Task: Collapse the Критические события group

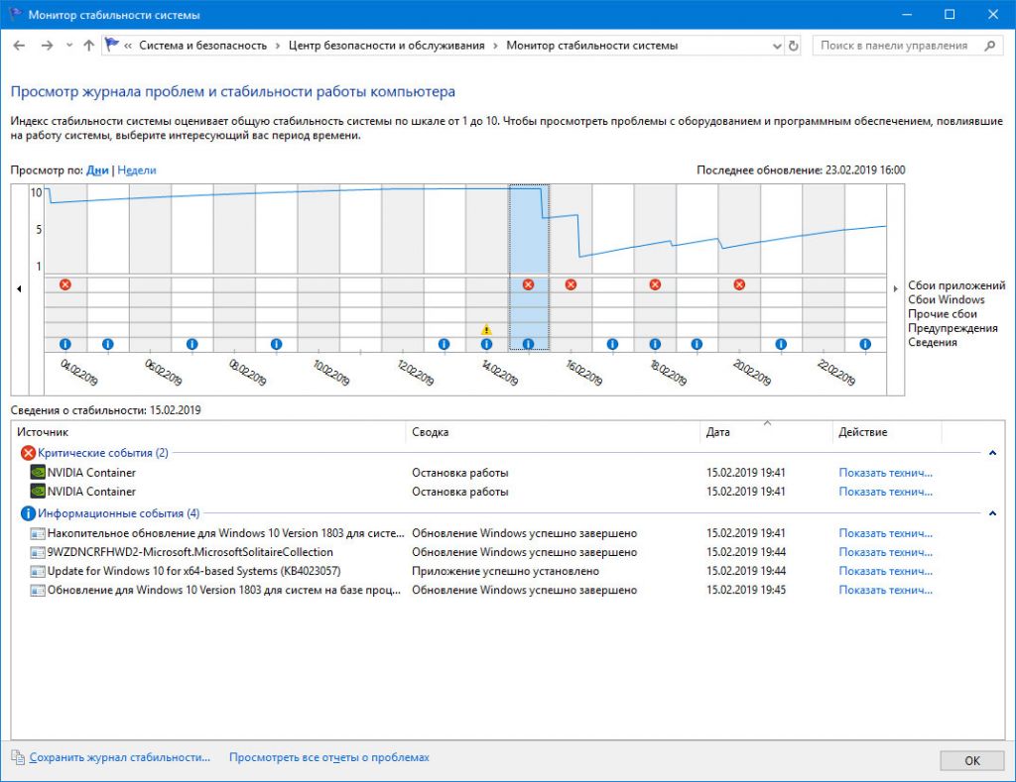Action: [x=991, y=453]
